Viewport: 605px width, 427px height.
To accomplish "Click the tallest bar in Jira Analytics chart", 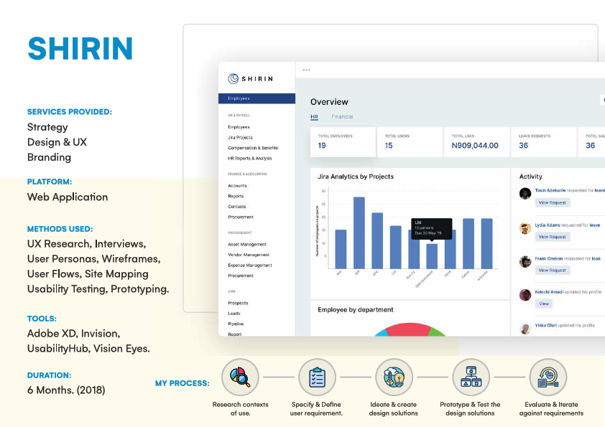I will click(x=359, y=233).
